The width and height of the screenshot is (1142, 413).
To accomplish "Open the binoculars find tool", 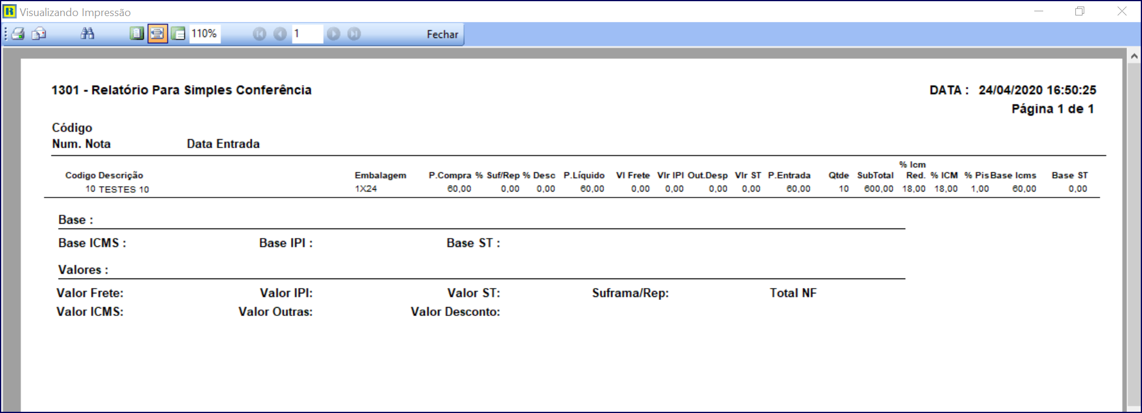I will (87, 34).
